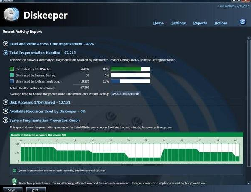
Task: Click the value 10,335 for Defragmentation
Action: tap(85, 81)
